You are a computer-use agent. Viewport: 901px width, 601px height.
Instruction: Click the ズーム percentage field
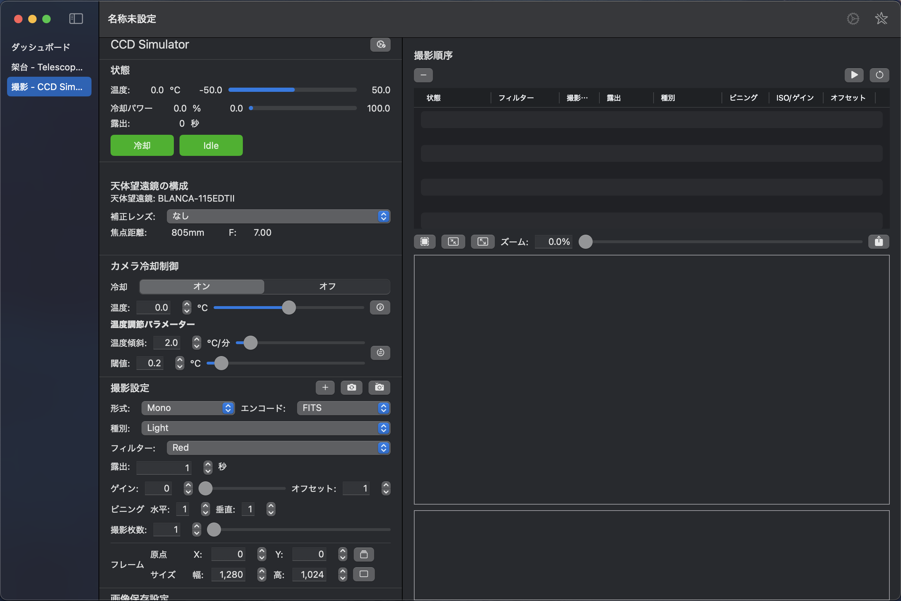pos(554,241)
